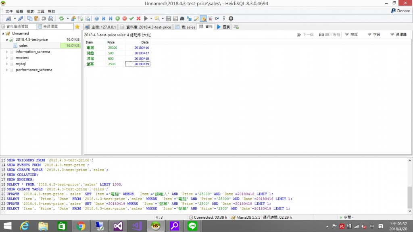Collapse the 2018.4.3-test-price database node
The width and height of the screenshot is (413, 232).
(6, 39)
